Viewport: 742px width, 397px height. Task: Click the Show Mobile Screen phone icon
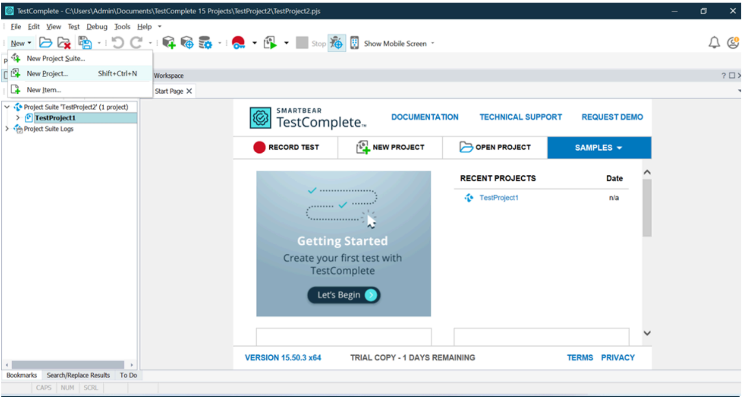coord(354,43)
